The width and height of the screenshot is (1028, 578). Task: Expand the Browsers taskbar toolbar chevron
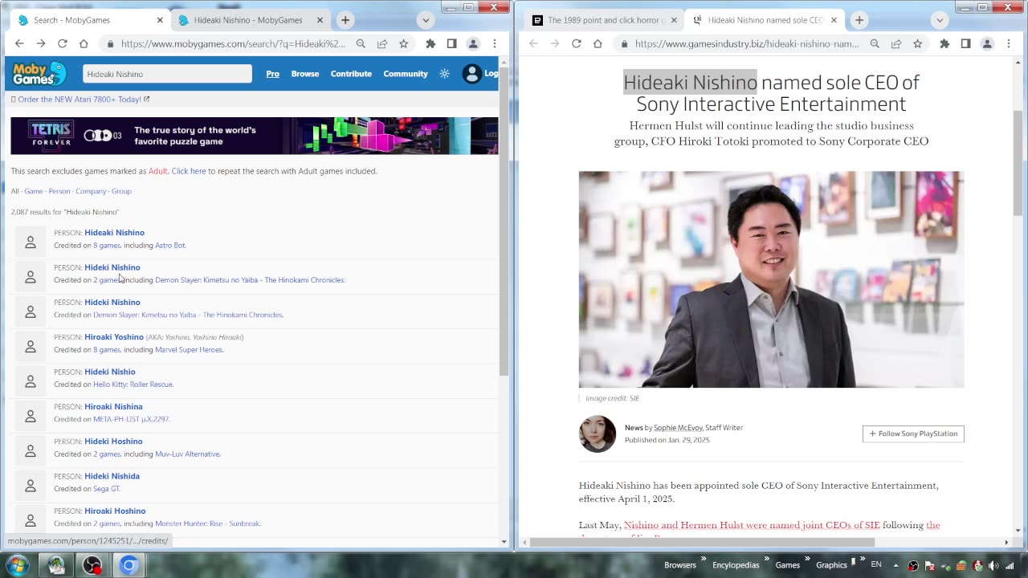click(704, 559)
